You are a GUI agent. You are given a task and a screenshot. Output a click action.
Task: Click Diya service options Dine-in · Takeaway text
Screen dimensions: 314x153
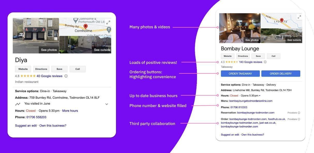(x=53, y=91)
